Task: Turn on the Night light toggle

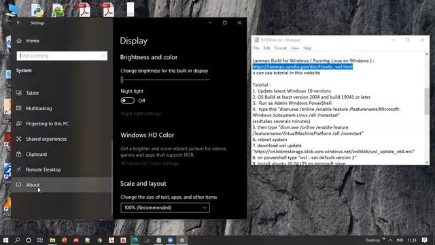Action: click(x=128, y=101)
